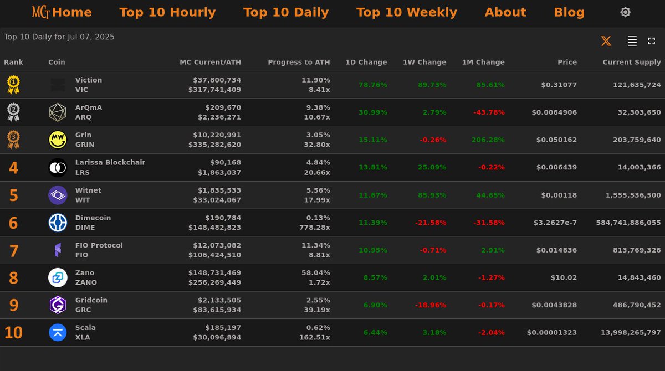The width and height of the screenshot is (665, 371).
Task: Open the Gridcoin purple logo
Action: click(x=57, y=305)
